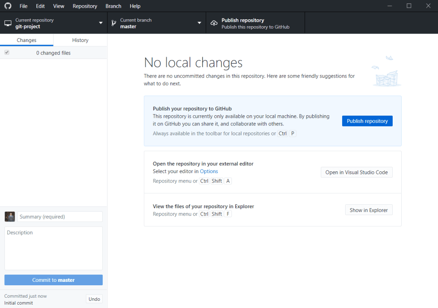Follow the Options link
Screen dimensions: 438x308
coord(209,171)
